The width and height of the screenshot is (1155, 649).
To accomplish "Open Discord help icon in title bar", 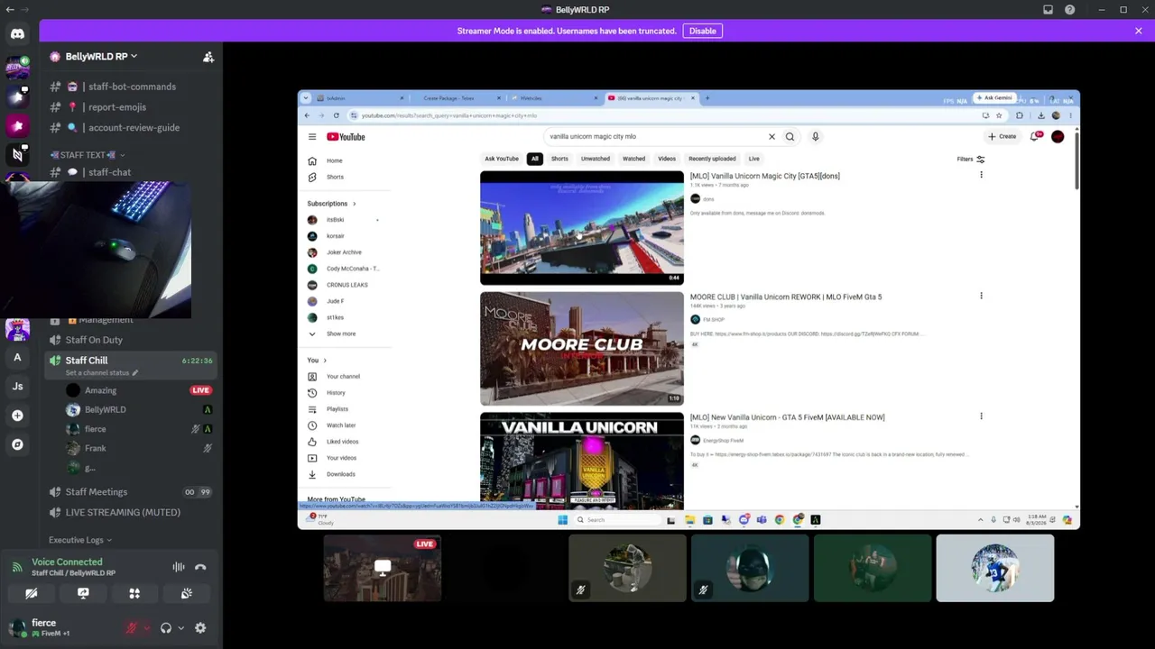I will 1070,10.
